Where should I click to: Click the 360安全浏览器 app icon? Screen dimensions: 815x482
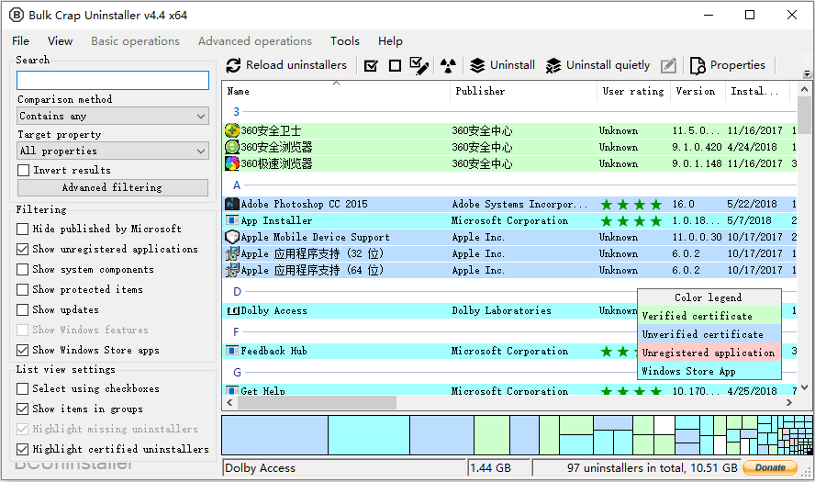pos(232,147)
